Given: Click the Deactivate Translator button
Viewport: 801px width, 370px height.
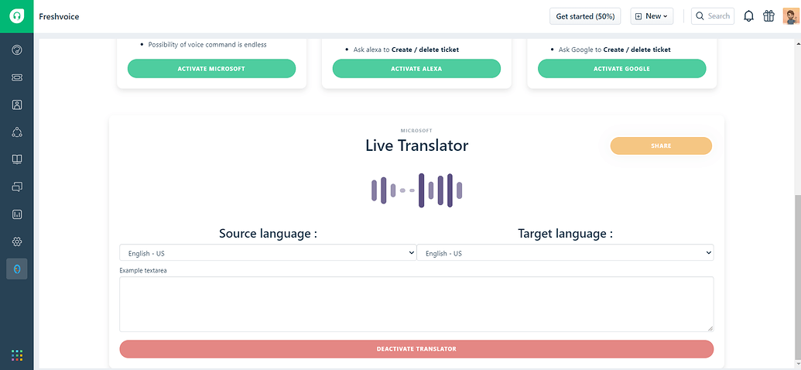Looking at the screenshot, I should pyautogui.click(x=416, y=349).
